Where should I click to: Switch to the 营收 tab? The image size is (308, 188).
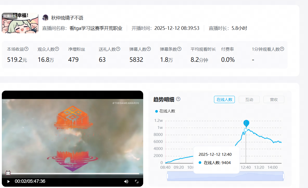274,99
